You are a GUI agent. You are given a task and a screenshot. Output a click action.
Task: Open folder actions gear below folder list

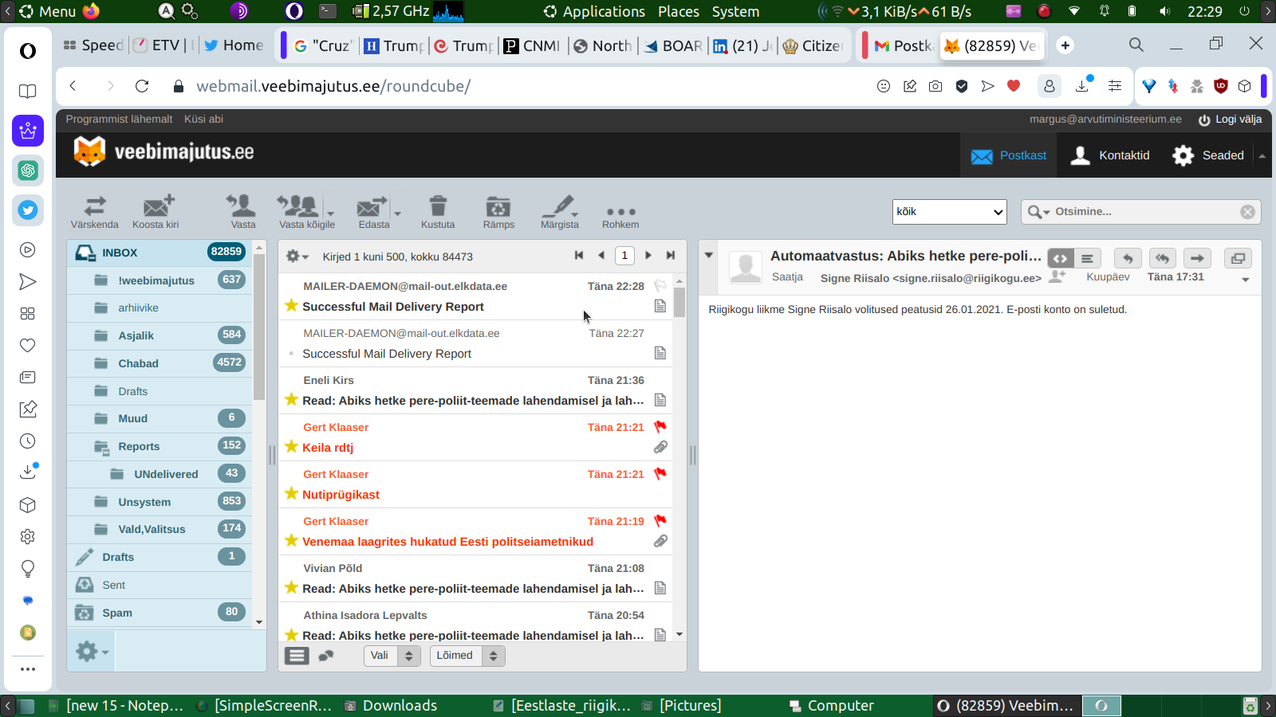(x=91, y=652)
